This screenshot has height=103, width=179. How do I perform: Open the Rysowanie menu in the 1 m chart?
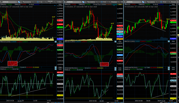[28, 2]
